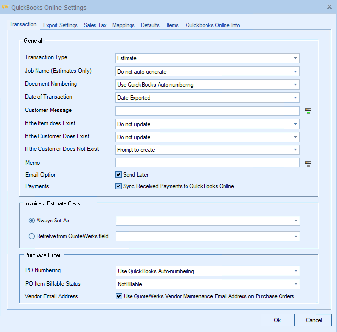The width and height of the screenshot is (337, 332).
Task: Click into the Customer Message text field
Action: coord(207,111)
